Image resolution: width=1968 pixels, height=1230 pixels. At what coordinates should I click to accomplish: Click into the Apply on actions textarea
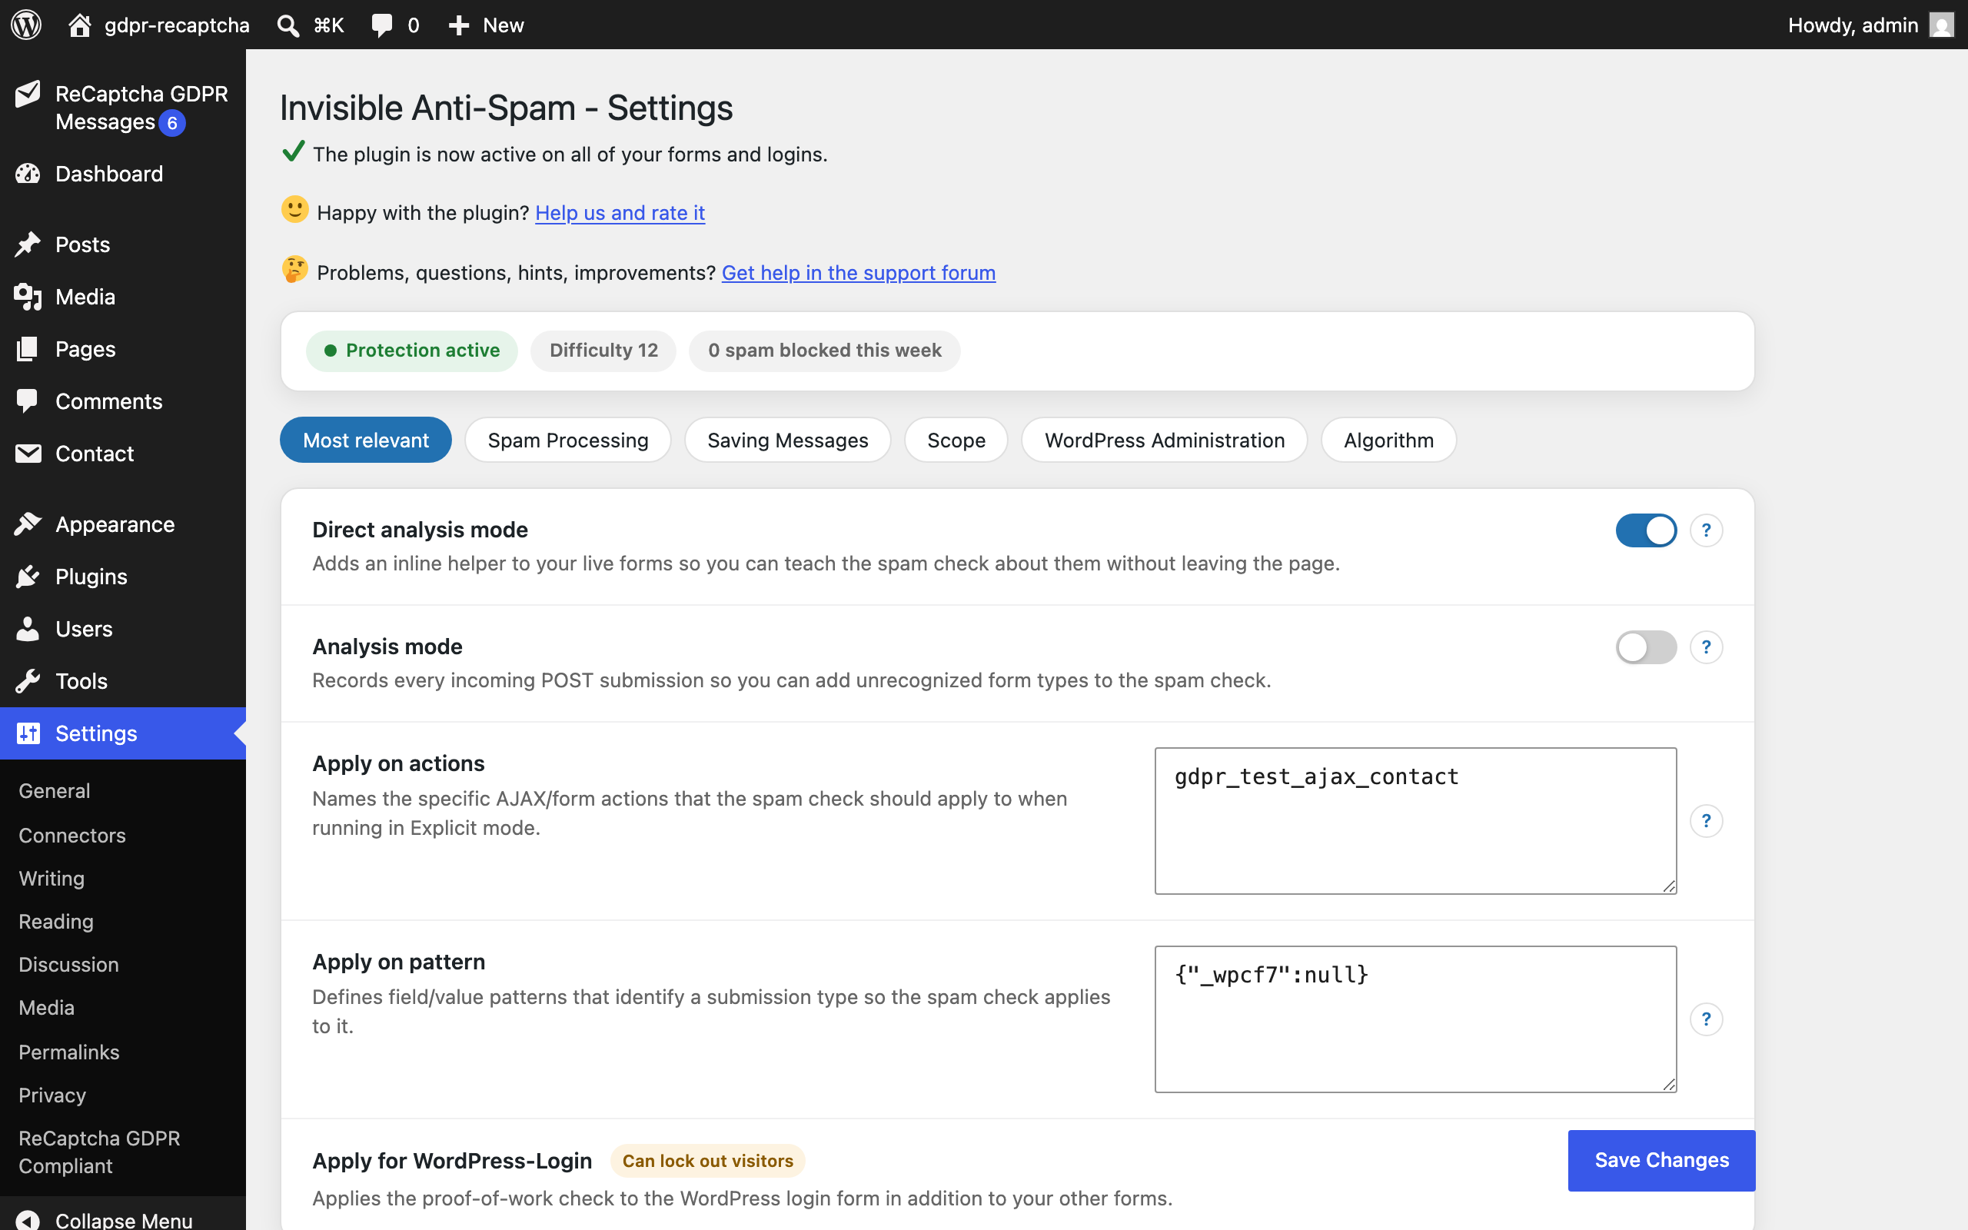click(x=1416, y=821)
